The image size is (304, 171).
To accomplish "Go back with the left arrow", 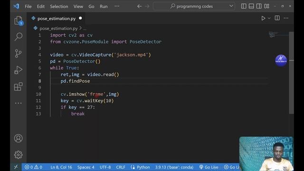I will pyautogui.click(x=139, y=6).
